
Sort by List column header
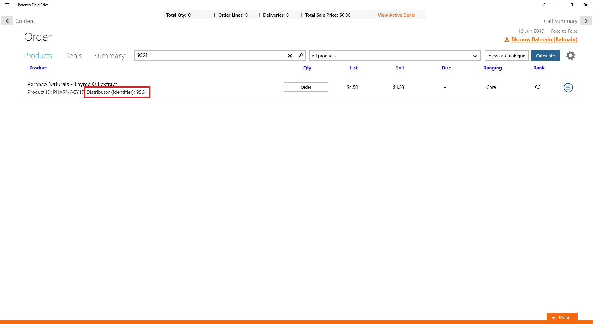pyautogui.click(x=354, y=68)
